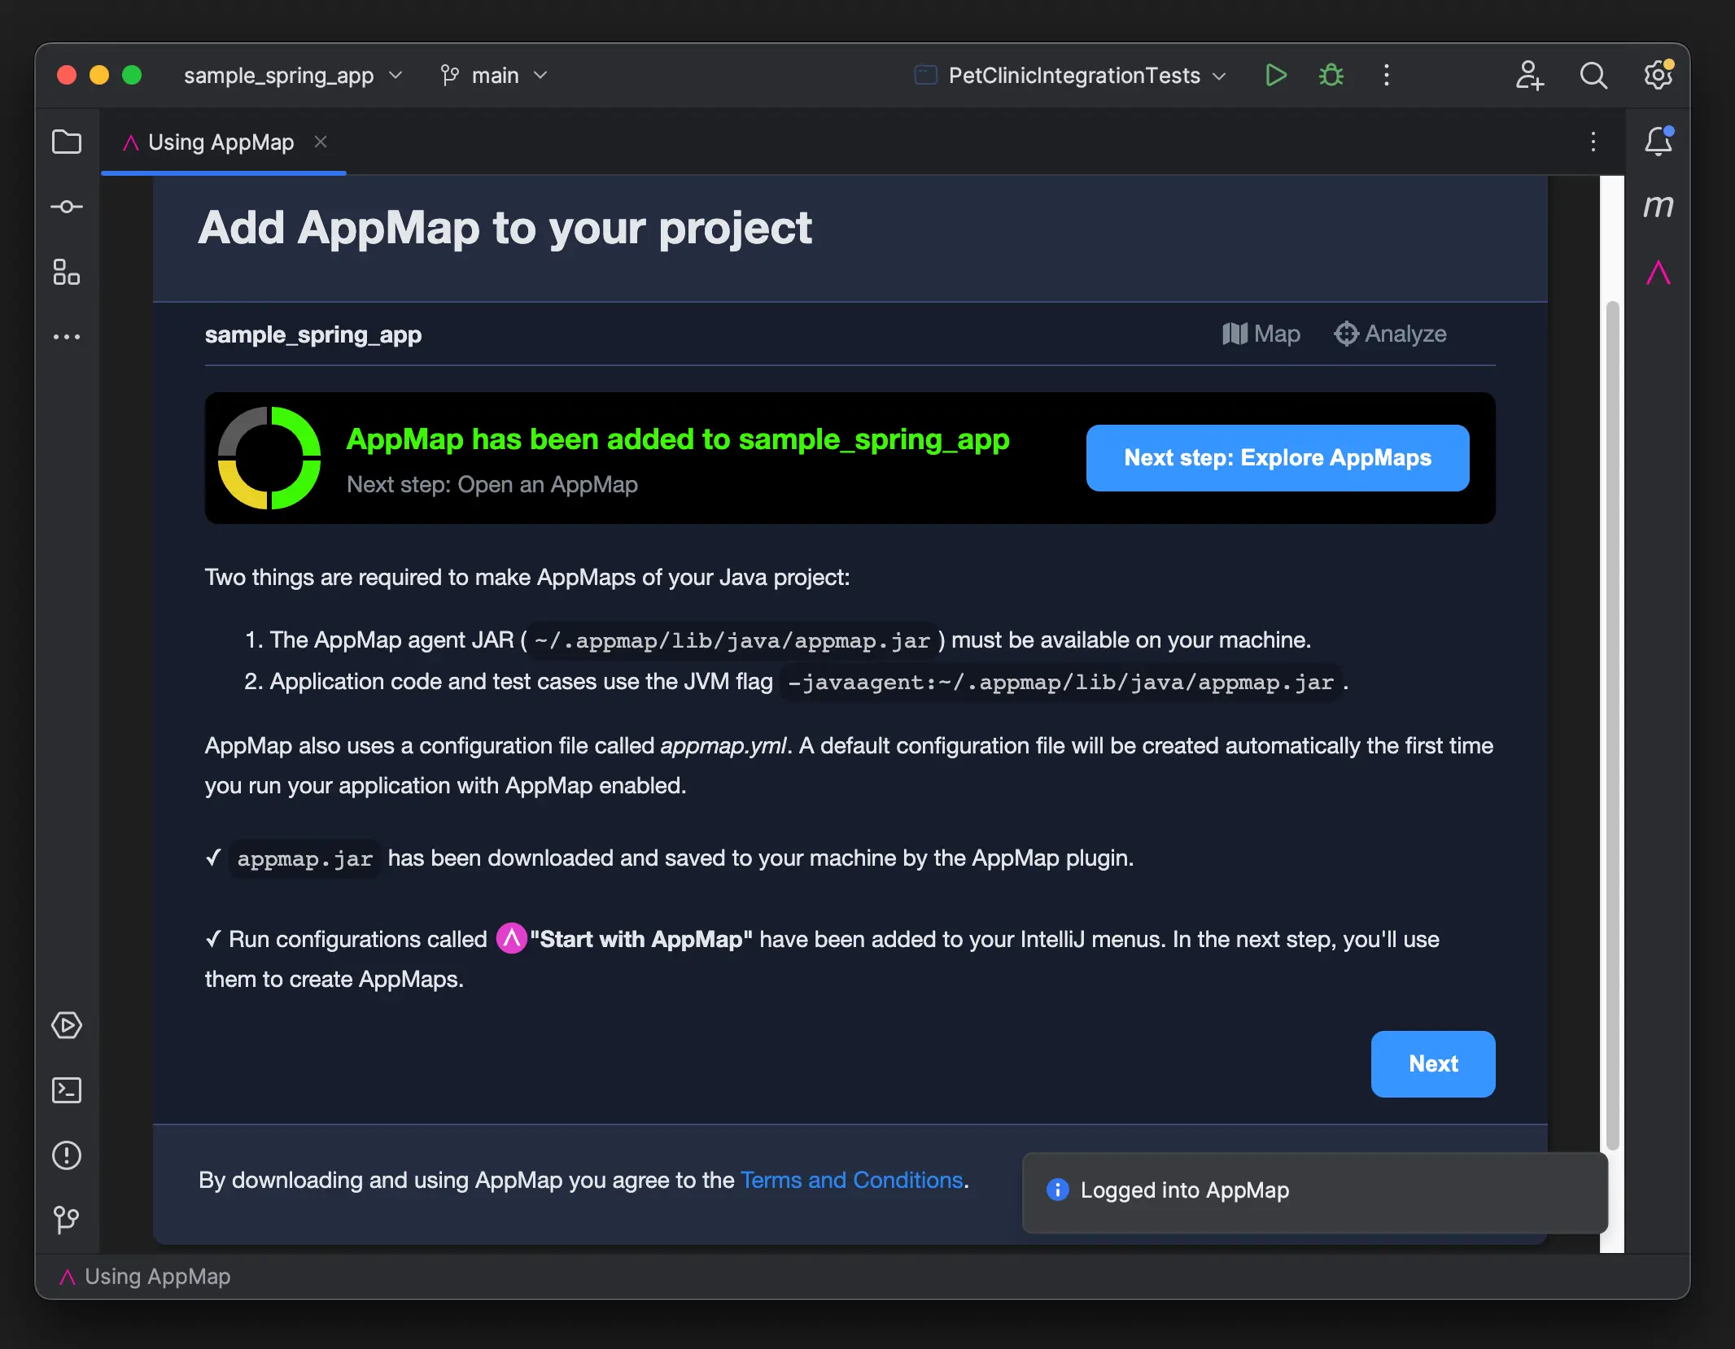Click Next step: Explore AppMaps button
Image resolution: width=1735 pixels, height=1349 pixels.
pyautogui.click(x=1278, y=458)
